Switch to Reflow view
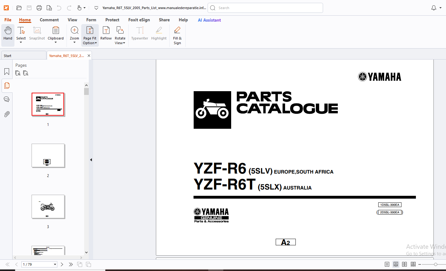Screen dimensions: 446x271 tap(106, 34)
